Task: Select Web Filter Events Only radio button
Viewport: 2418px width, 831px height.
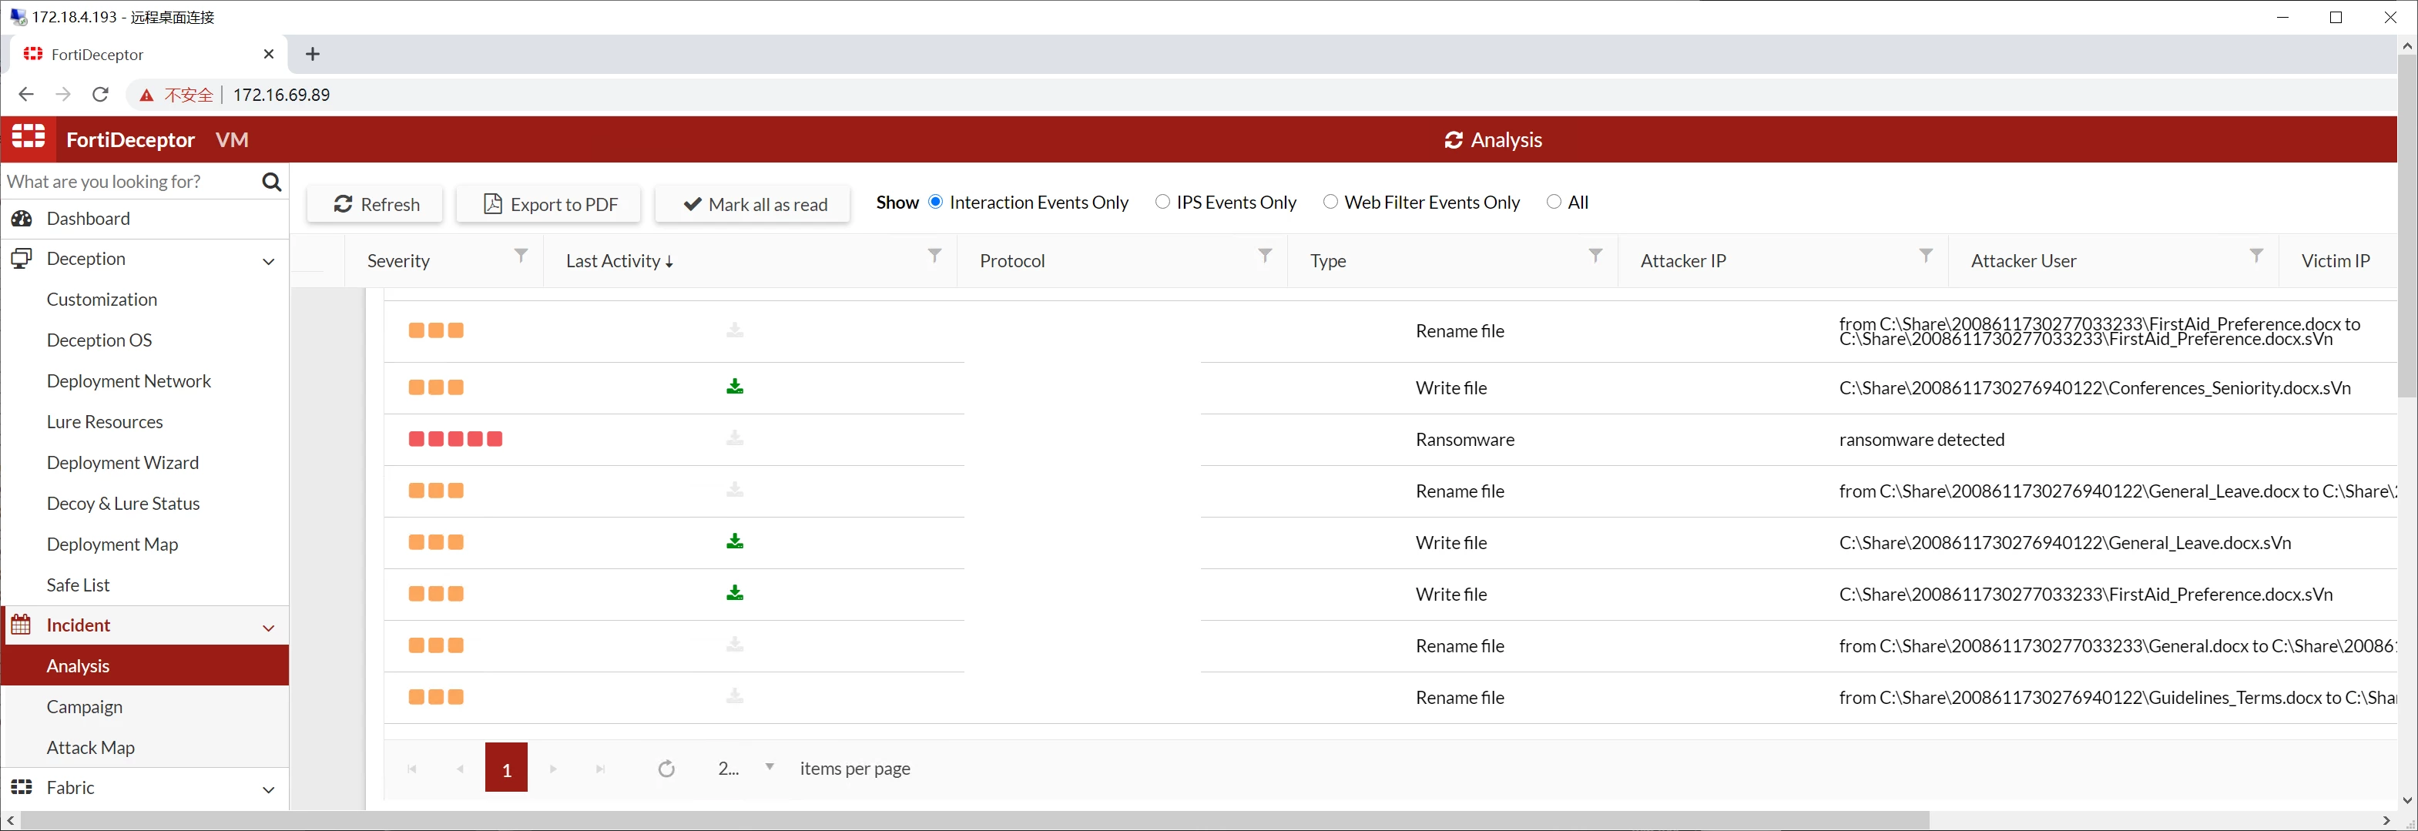Action: (x=1330, y=202)
